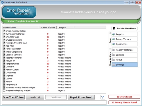Sort by Scanned Items column header

(x=21, y=28)
